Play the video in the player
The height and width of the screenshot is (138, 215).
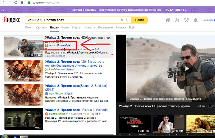(x=187, y=69)
